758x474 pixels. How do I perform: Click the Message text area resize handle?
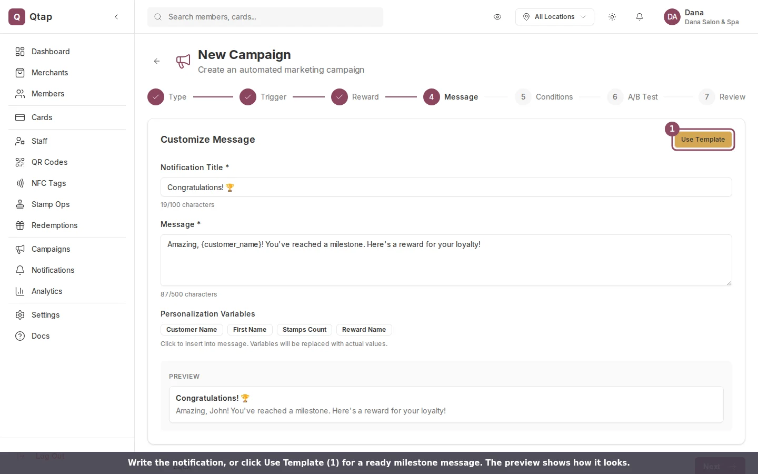729,283
